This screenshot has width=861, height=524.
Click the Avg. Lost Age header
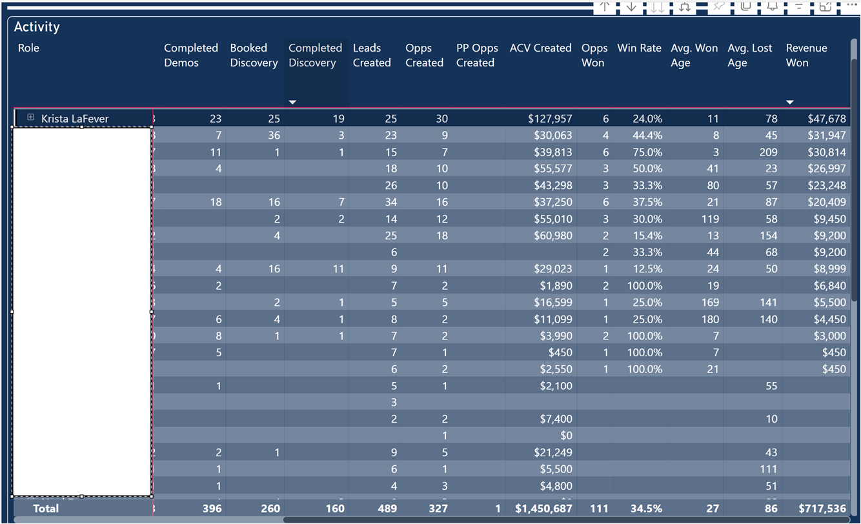750,55
